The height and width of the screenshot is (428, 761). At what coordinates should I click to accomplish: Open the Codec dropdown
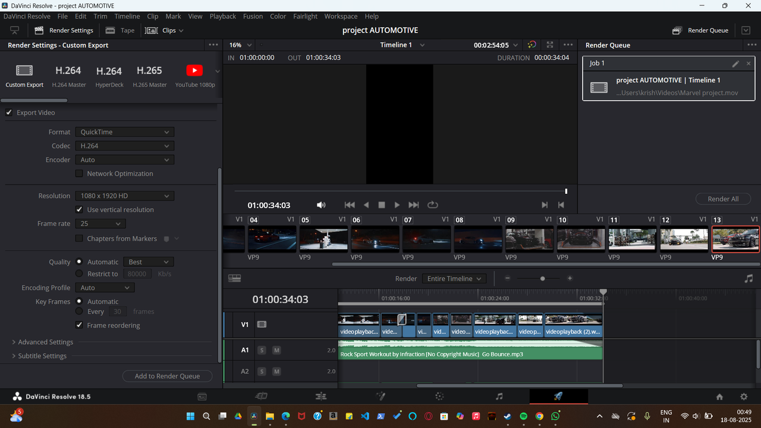coord(124,146)
